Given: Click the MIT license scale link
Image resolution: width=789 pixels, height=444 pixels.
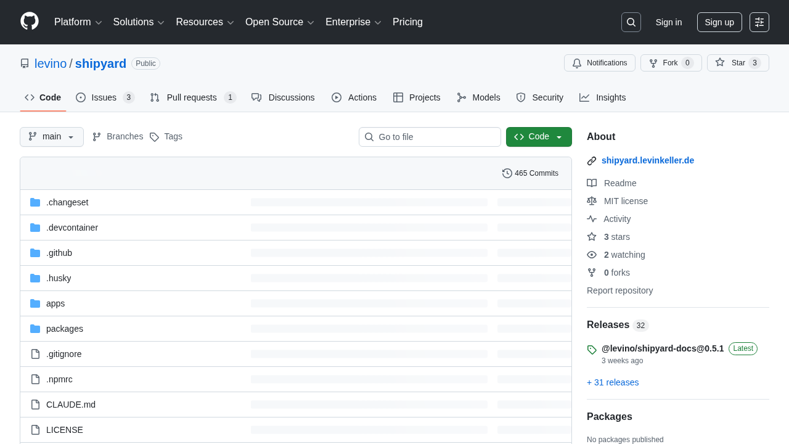Looking at the screenshot, I should [x=625, y=201].
